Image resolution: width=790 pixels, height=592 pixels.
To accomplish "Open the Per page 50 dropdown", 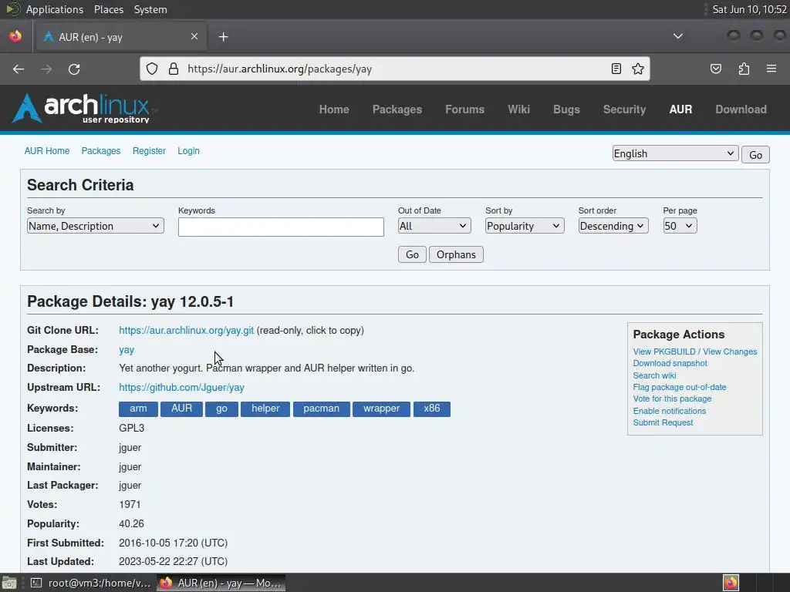I will [x=680, y=226].
